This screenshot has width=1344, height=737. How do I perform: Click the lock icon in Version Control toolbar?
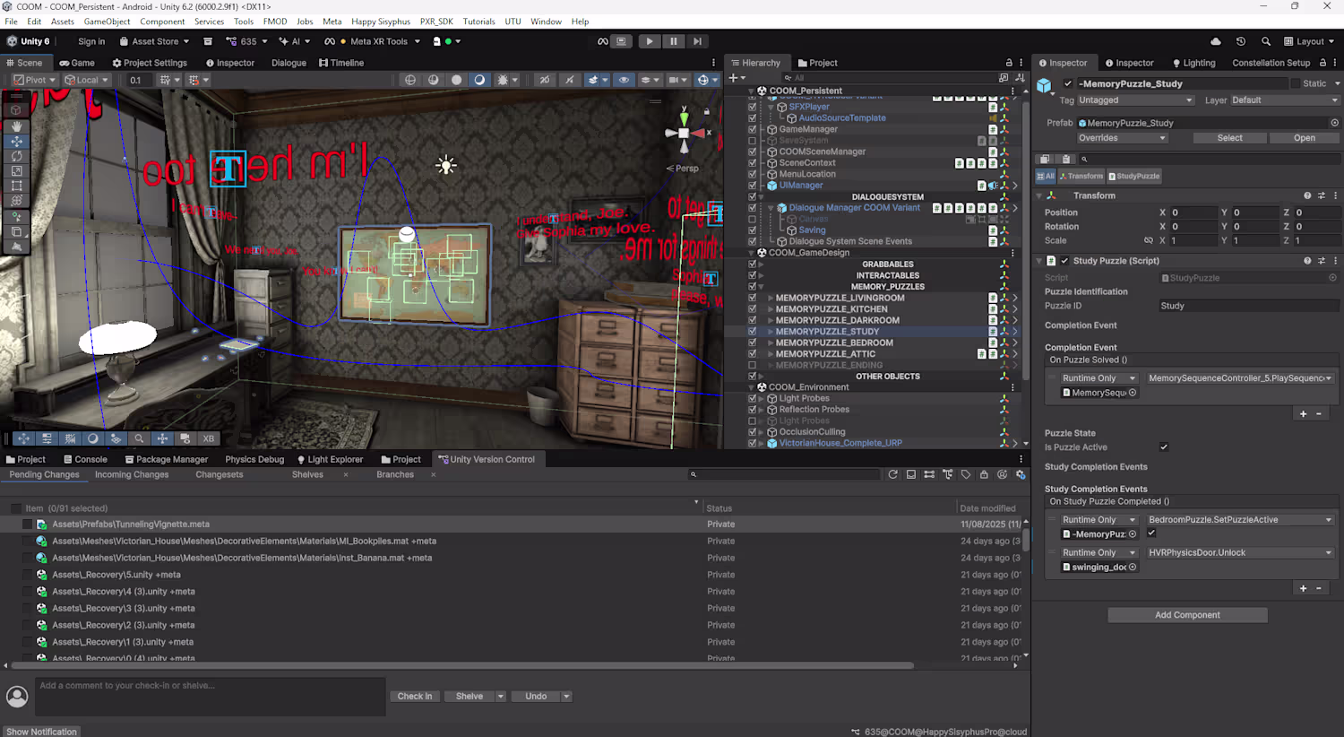pos(984,474)
